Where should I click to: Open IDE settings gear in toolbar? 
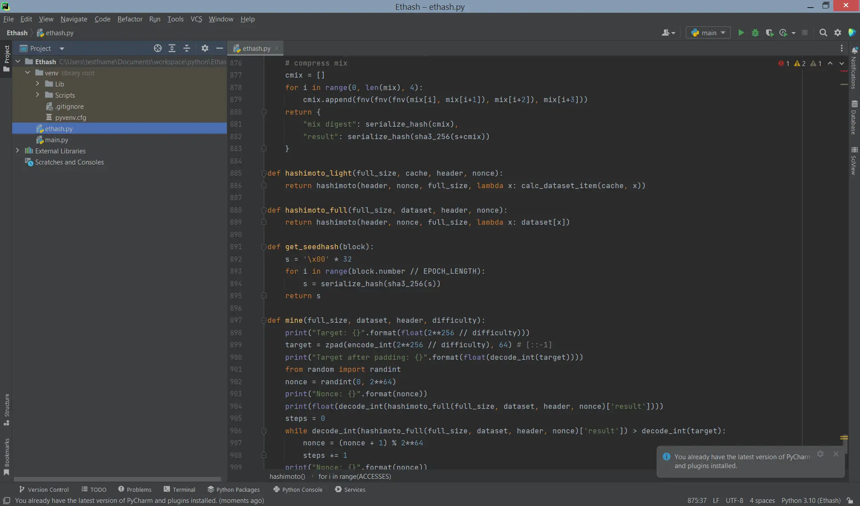pos(838,33)
